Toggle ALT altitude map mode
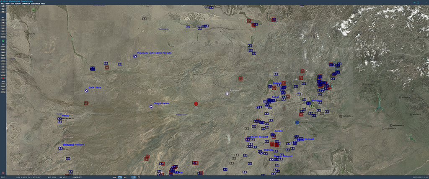The height and width of the screenshot is (179, 429). coord(125,177)
